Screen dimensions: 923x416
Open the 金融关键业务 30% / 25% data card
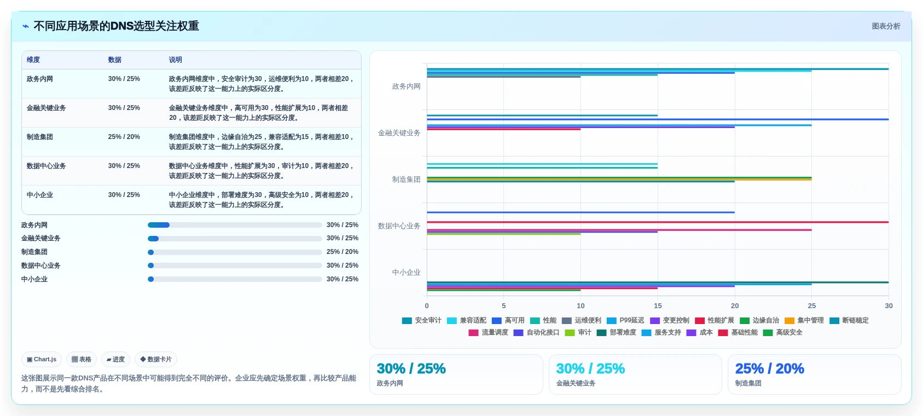coord(635,374)
